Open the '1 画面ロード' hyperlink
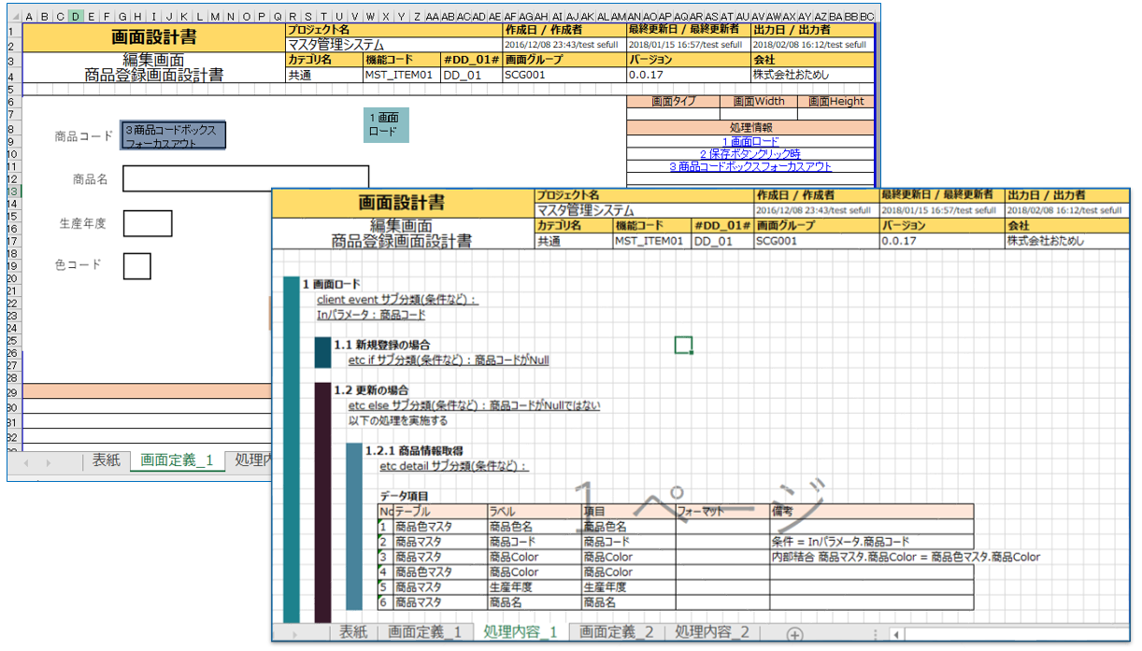The height and width of the screenshot is (651, 1142). coord(750,142)
